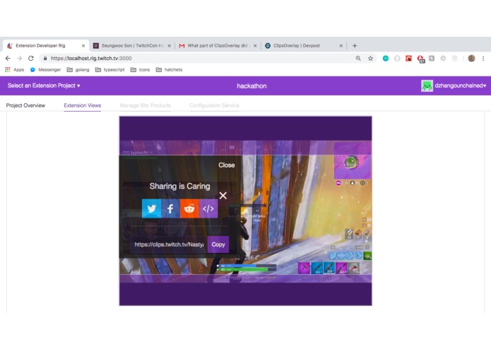Open embed code icon button
The height and width of the screenshot is (349, 491).
208,208
